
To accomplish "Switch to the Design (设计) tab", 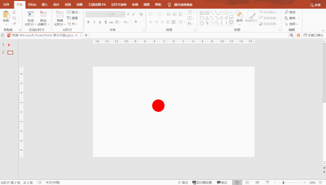I will coord(56,5).
